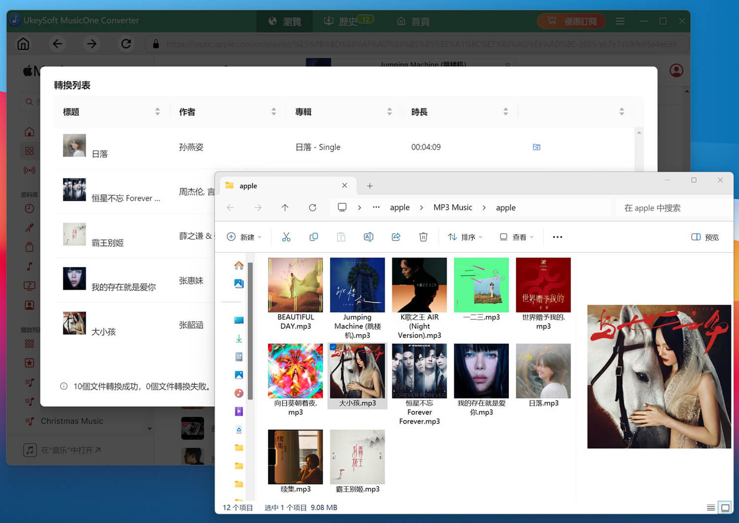Select the Radio icon in Apple Music sidebar

(x=30, y=170)
